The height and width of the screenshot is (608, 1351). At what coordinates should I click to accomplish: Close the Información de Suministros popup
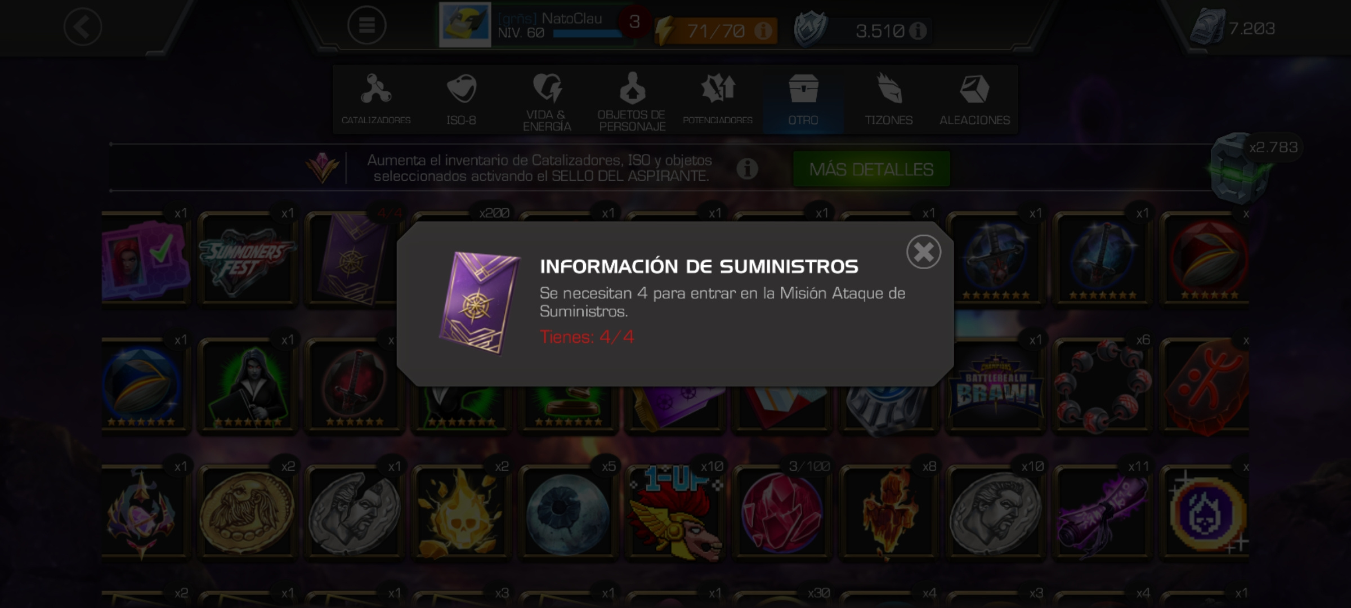click(x=923, y=252)
